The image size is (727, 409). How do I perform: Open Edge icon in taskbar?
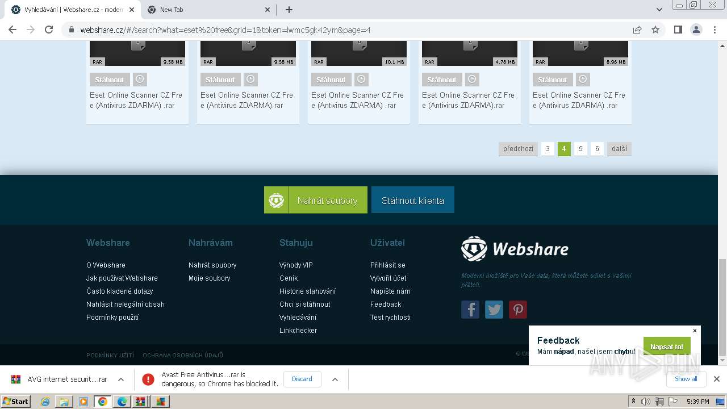click(x=122, y=402)
